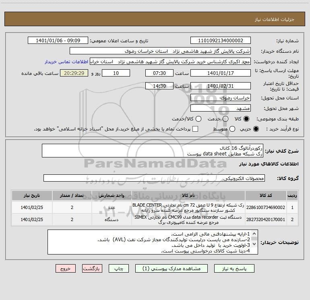
Task: Click the response deadline date 1401/01/17
Action: click(x=221, y=73)
